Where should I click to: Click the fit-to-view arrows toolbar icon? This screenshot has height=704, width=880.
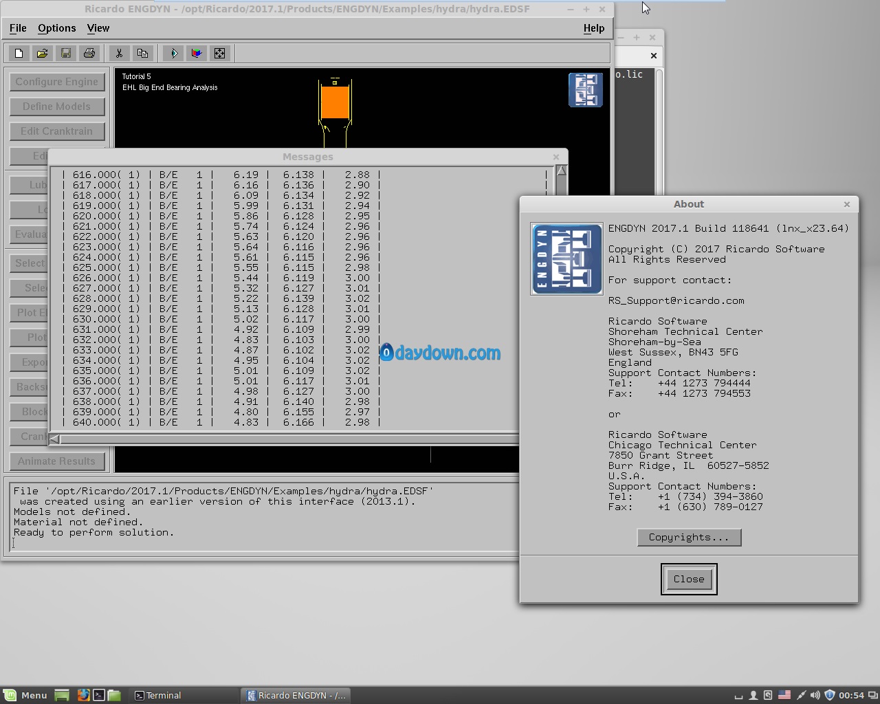pos(220,53)
